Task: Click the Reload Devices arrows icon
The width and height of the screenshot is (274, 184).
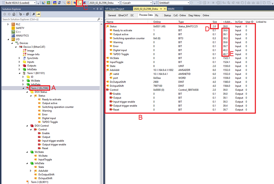Action: click(x=59, y=3)
